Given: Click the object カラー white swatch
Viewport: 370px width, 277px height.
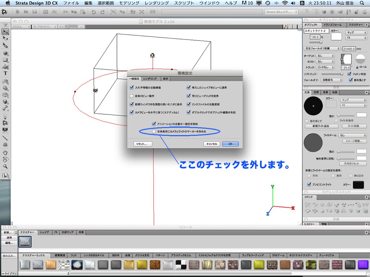Looking at the screenshot, I should tap(336, 37).
